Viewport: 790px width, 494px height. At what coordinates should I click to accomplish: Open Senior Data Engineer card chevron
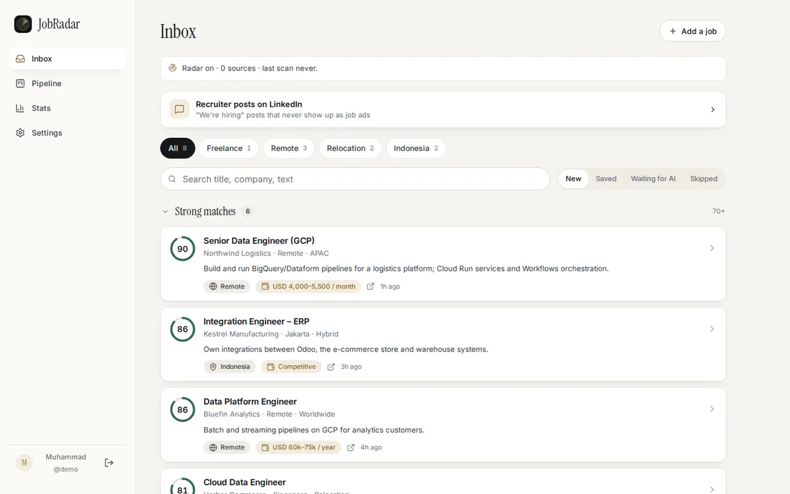tap(712, 248)
